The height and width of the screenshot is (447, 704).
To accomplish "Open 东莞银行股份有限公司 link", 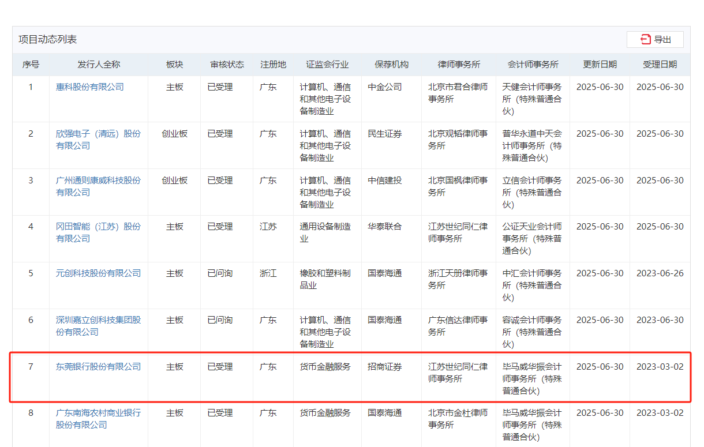I will tap(98, 367).
